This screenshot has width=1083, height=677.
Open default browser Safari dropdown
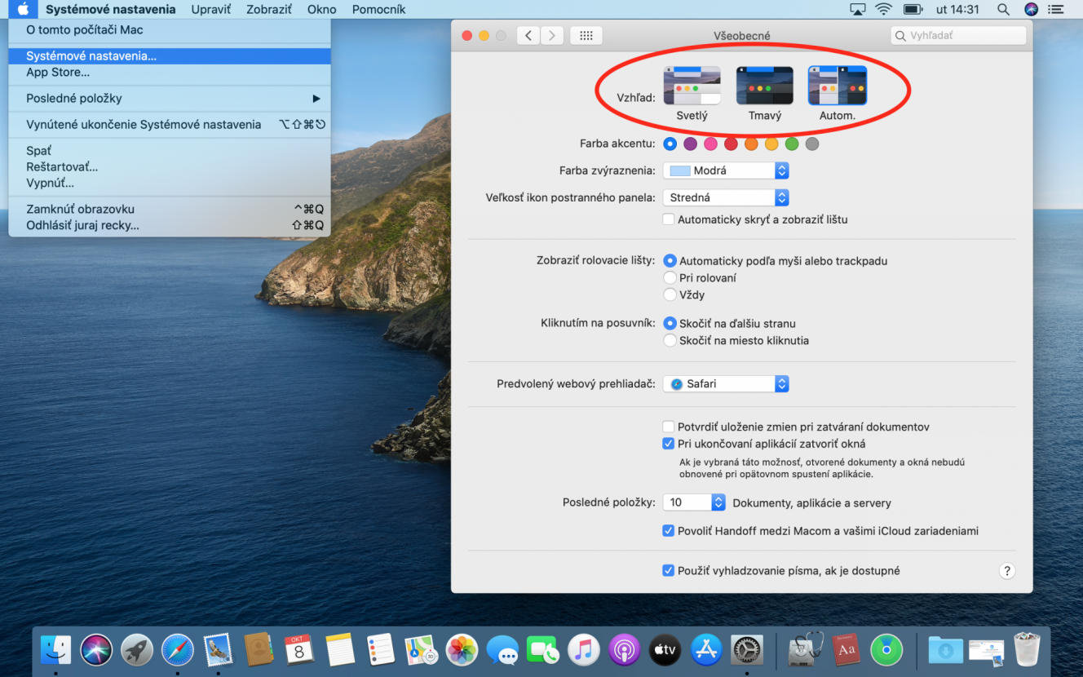(726, 383)
